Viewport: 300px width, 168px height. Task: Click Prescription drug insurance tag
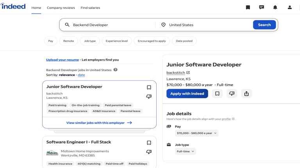coord(68,111)
